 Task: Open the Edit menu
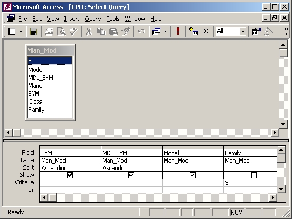37,19
